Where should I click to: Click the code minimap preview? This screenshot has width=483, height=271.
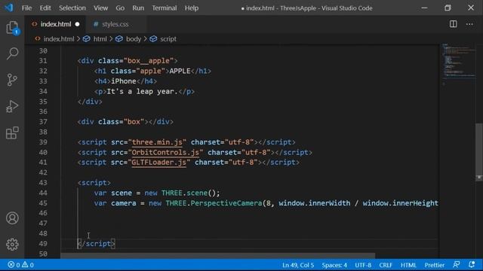(458, 65)
